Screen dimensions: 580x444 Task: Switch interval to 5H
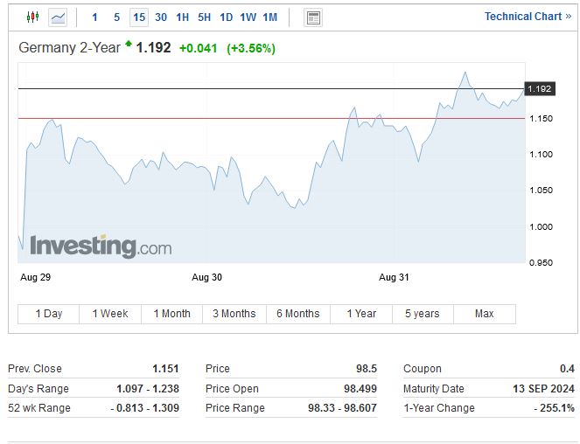[x=204, y=17]
